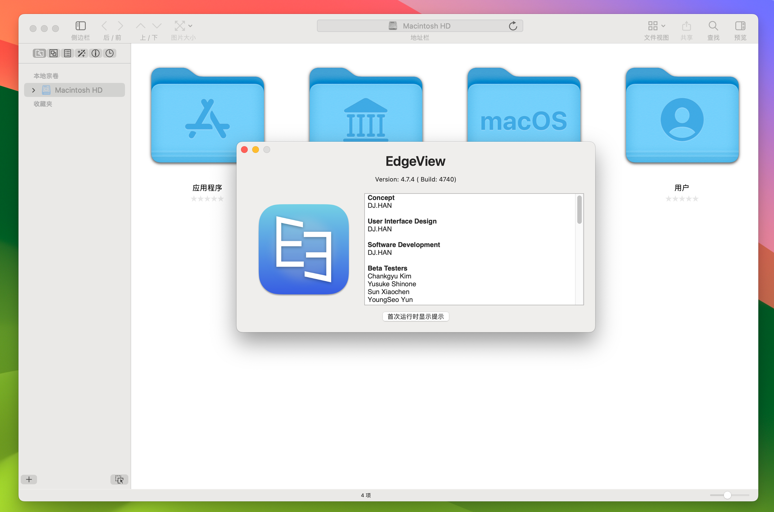The image size is (774, 512).
Task: Select the 用户 Users folder thumbnail
Action: coord(682,115)
